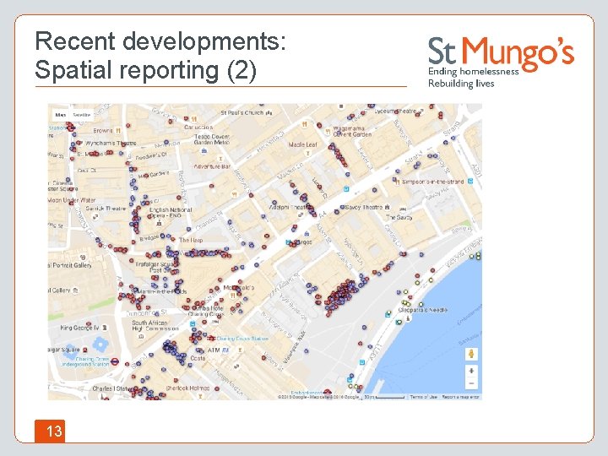608x456 pixels.
Task: Click the English National Opera theatre icon
Action: pos(159,223)
